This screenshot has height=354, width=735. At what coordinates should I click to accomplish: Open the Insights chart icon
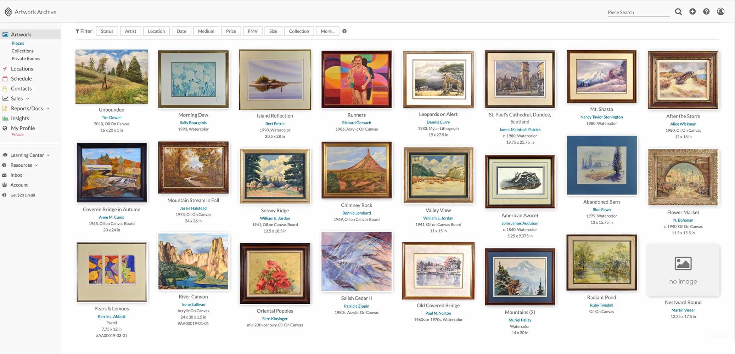pyautogui.click(x=5, y=118)
